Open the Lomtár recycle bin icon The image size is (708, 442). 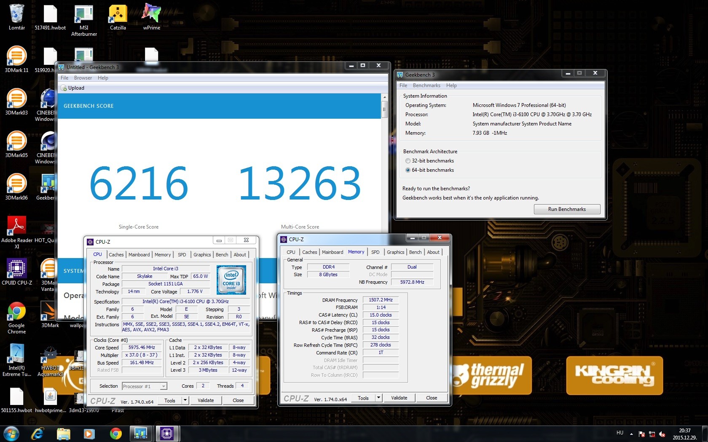point(17,17)
